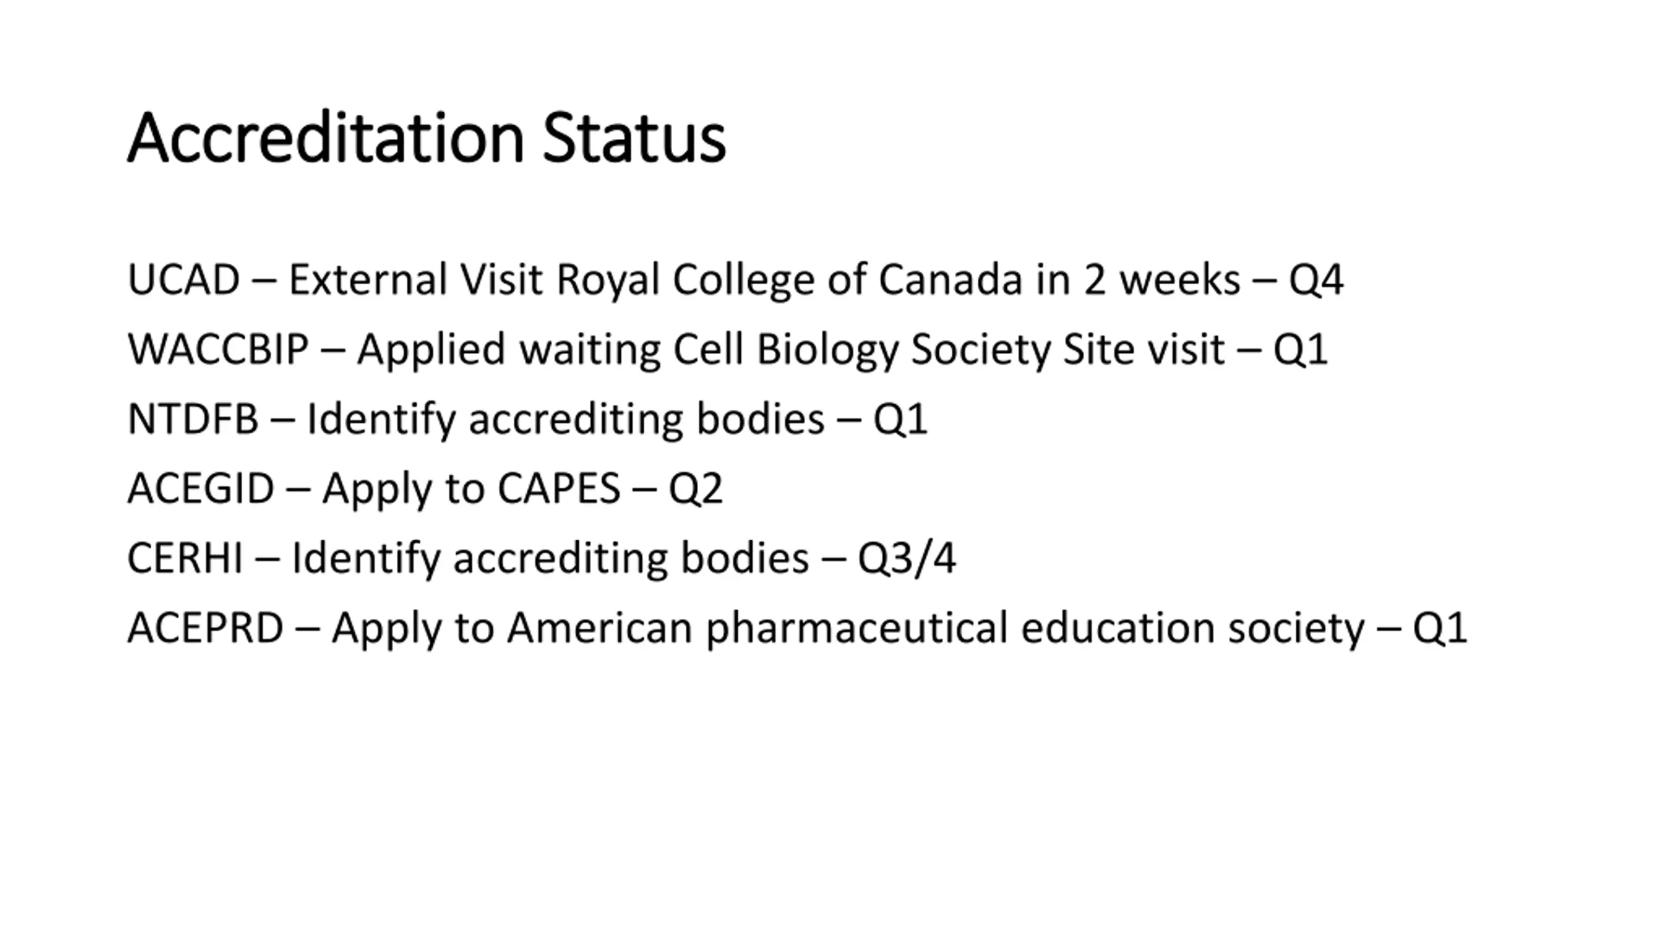This screenshot has height=934, width=1661.
Task: Click the word CAPES
Action: 559,488
